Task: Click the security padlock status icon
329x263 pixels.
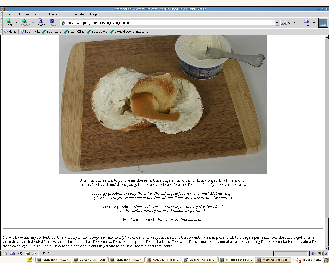Action: click(326, 253)
